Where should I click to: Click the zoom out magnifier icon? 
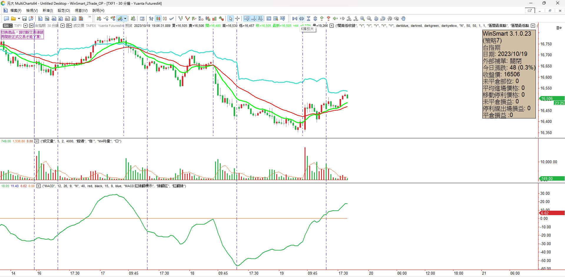click(369, 19)
